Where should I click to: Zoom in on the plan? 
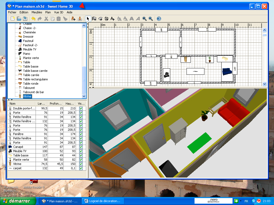coord(144,19)
